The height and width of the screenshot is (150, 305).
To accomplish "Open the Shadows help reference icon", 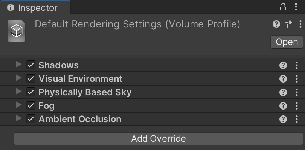I will (283, 65).
